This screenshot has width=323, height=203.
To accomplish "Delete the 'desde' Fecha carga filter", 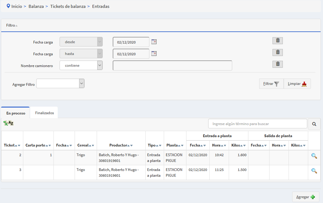I will [x=277, y=40].
